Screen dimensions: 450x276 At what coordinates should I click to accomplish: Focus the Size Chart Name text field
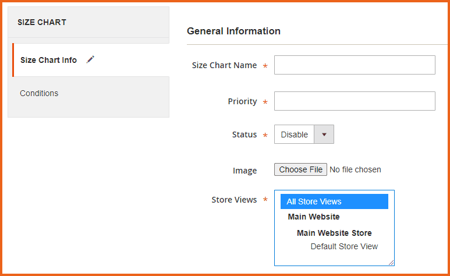[355, 65]
